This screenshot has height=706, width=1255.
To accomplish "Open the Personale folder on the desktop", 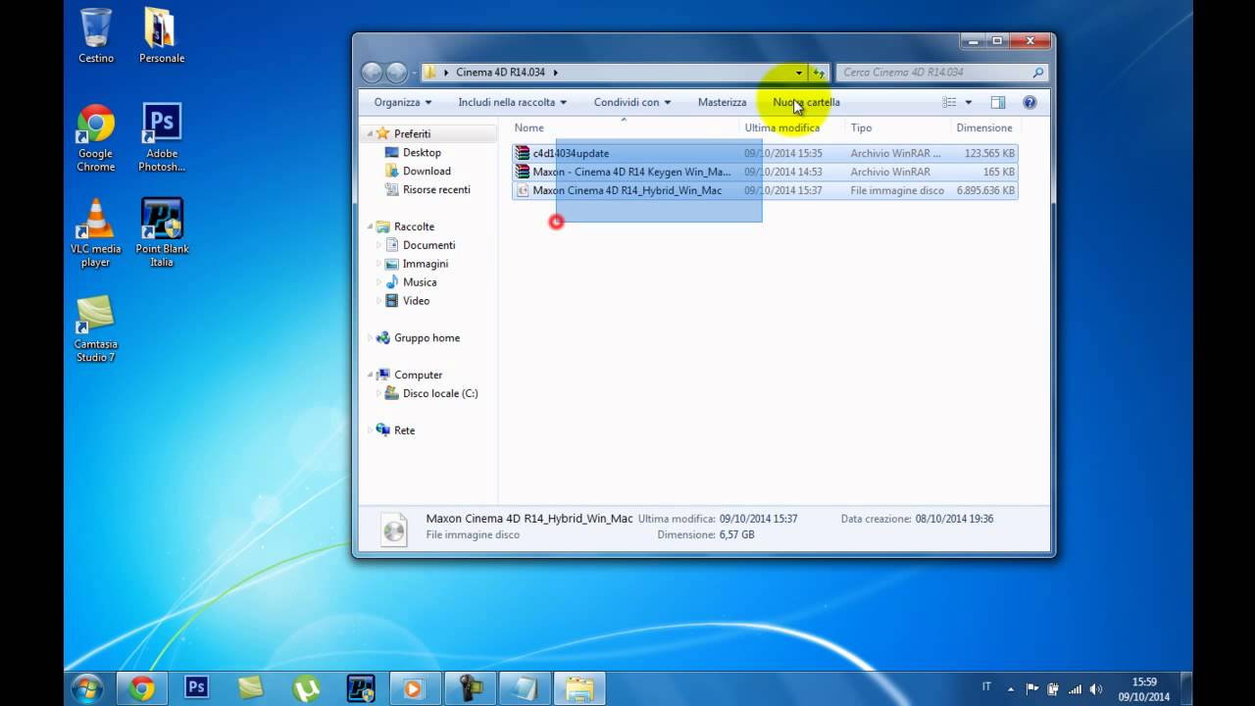I will (162, 35).
